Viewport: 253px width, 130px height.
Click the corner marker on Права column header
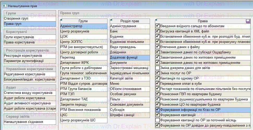[156, 20]
